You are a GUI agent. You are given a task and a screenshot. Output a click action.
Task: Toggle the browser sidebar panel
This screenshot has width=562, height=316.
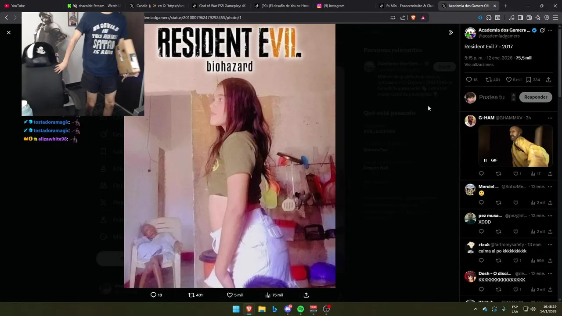pyautogui.click(x=520, y=18)
